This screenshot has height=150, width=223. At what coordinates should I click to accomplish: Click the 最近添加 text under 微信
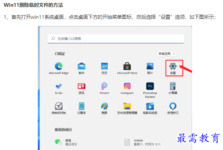tap(71, 144)
